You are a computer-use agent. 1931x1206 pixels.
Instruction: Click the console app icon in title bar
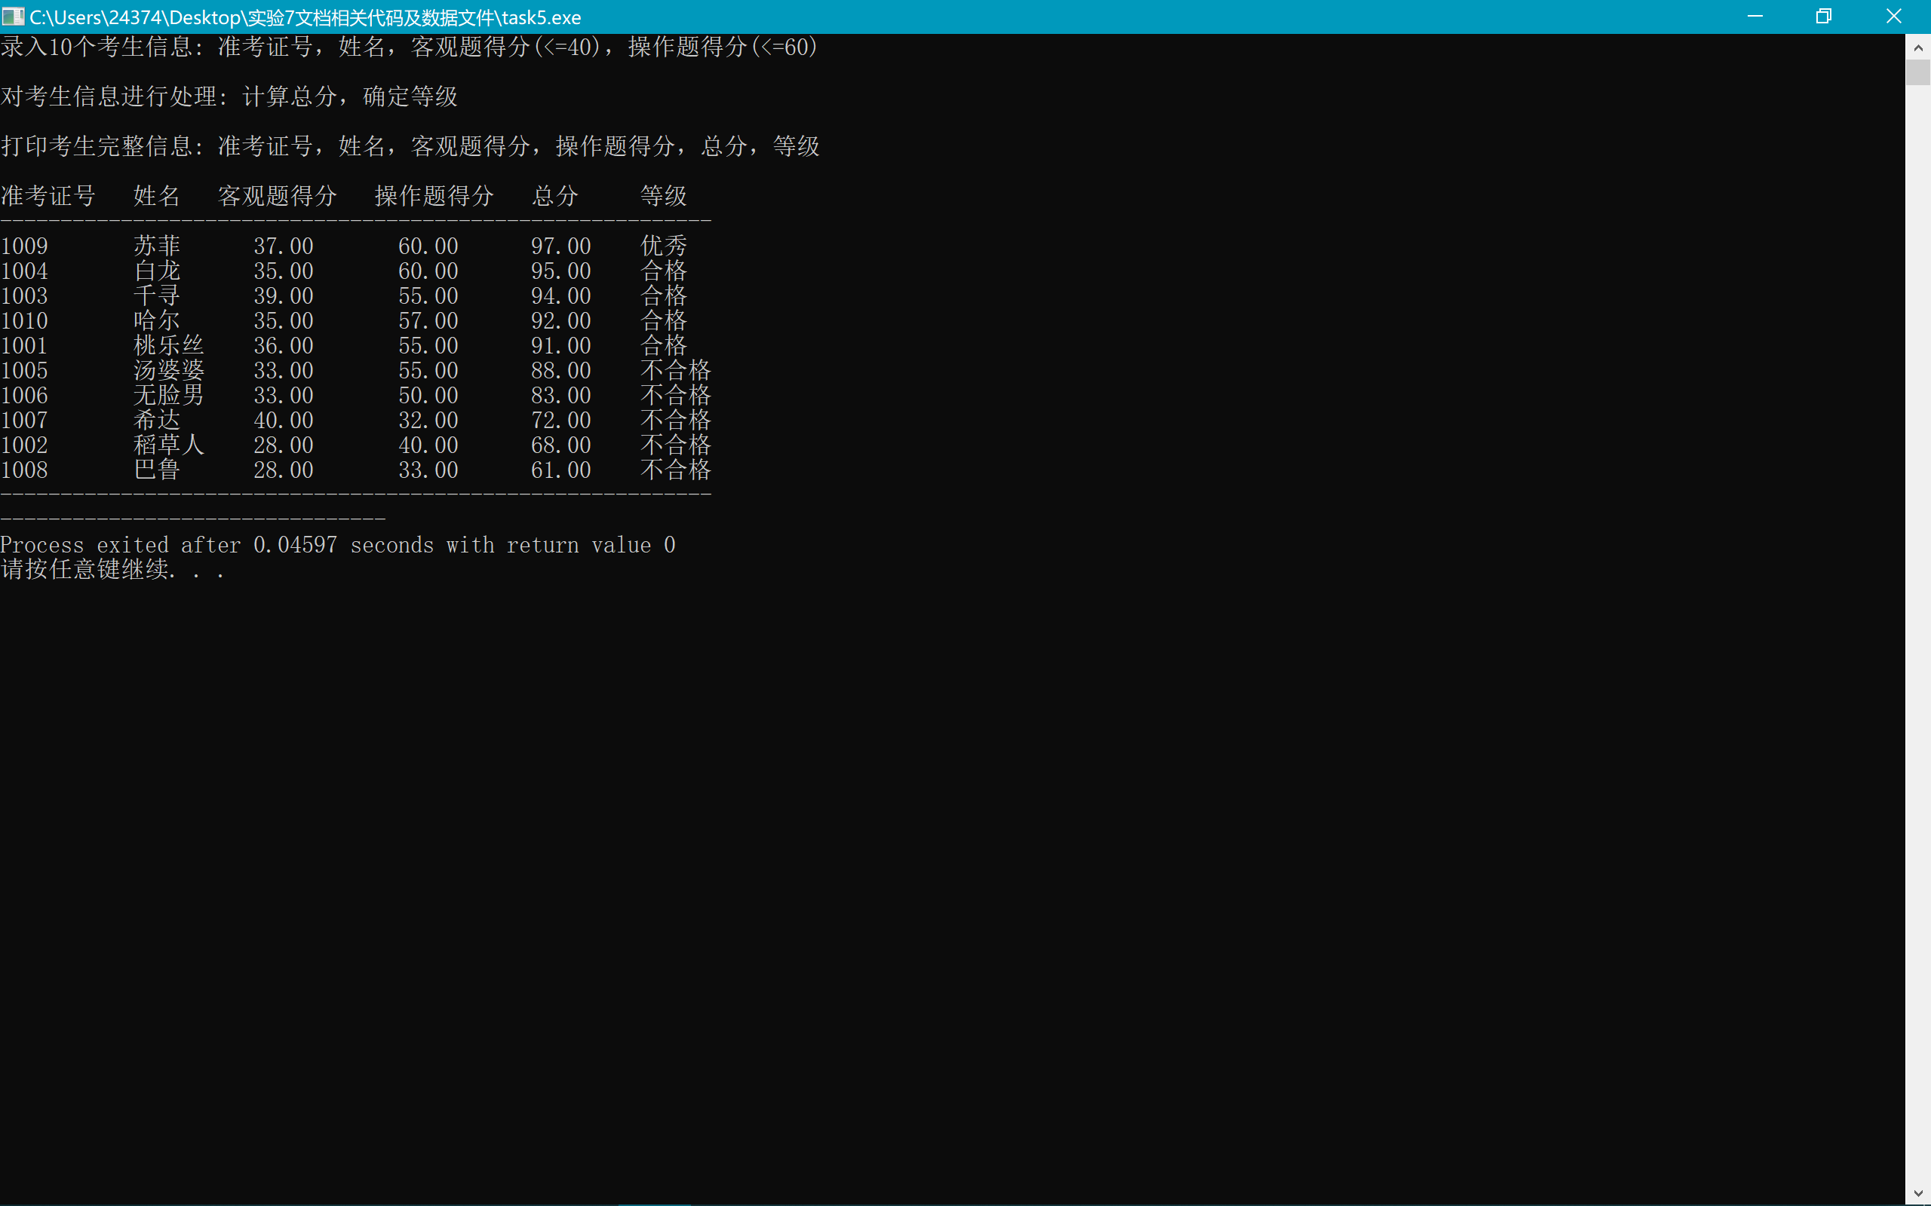(13, 17)
